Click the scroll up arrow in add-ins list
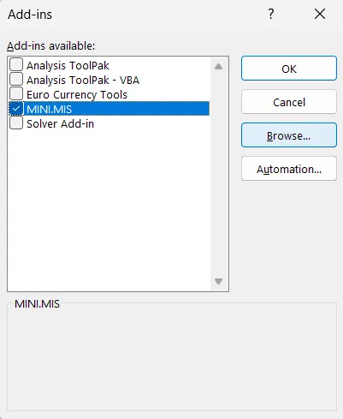 (x=218, y=67)
